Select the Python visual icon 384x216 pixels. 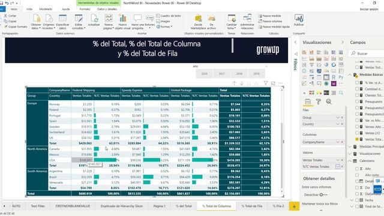[341, 77]
